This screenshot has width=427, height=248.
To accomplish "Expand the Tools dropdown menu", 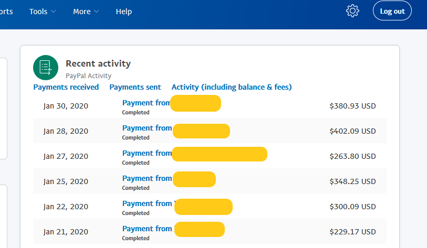I will coord(43,12).
